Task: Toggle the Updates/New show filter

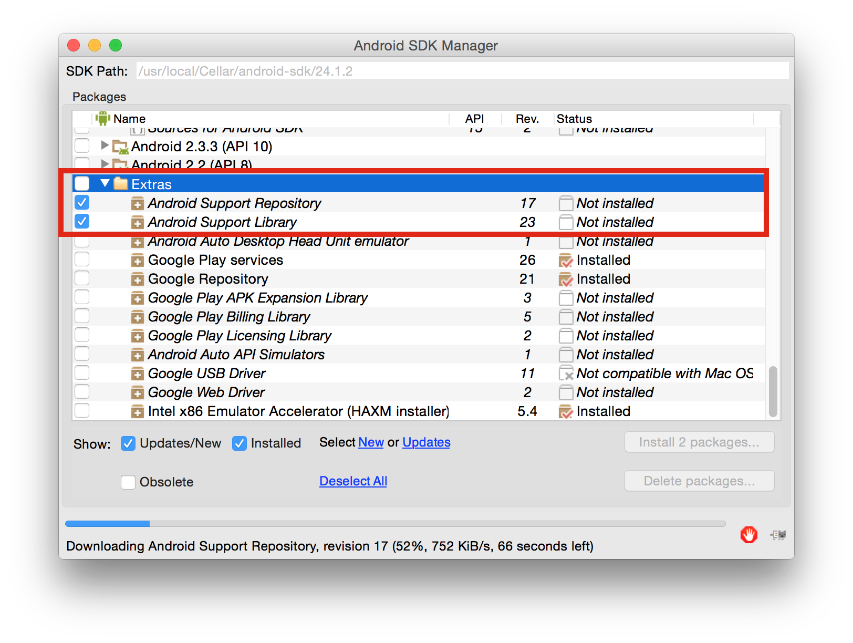Action: 128,443
